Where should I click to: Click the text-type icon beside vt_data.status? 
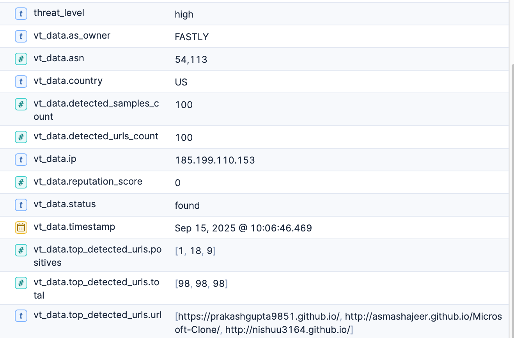21,205
